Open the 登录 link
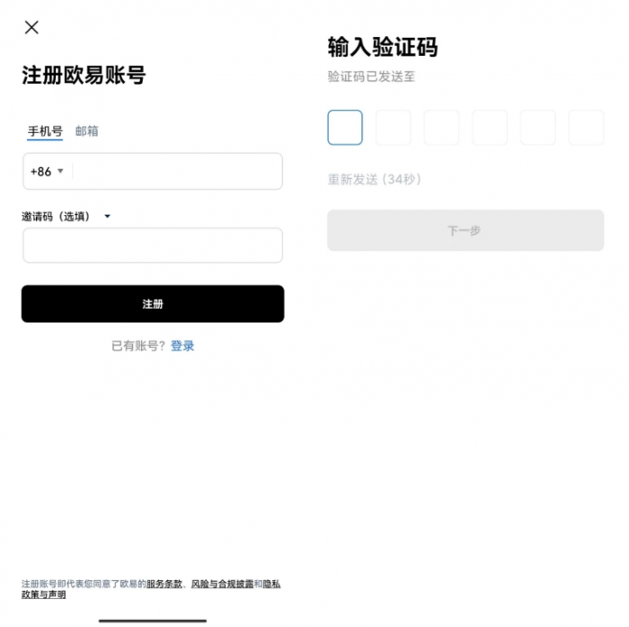The width and height of the screenshot is (629, 627). click(x=182, y=345)
